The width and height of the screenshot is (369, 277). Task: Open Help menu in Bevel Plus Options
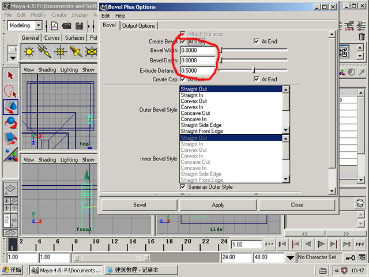point(121,16)
